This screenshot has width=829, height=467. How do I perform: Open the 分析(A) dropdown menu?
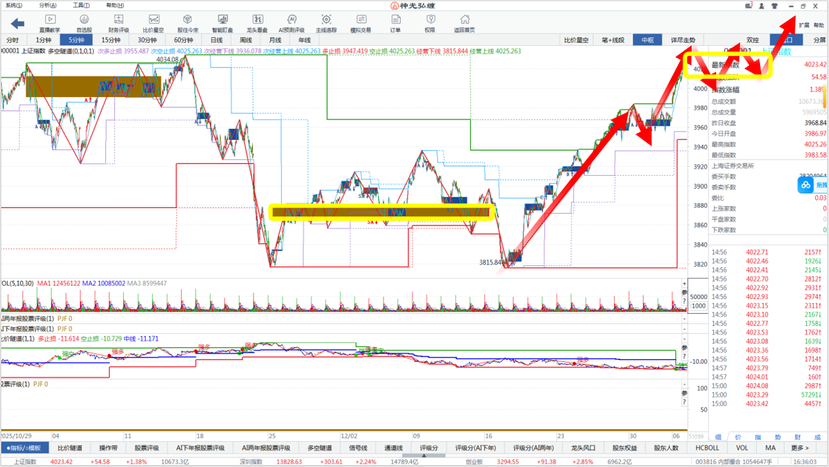[x=48, y=5]
